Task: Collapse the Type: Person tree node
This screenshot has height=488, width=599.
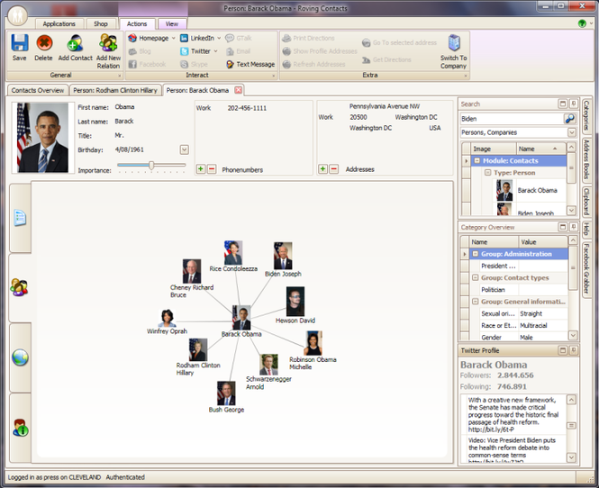Action: pos(487,173)
